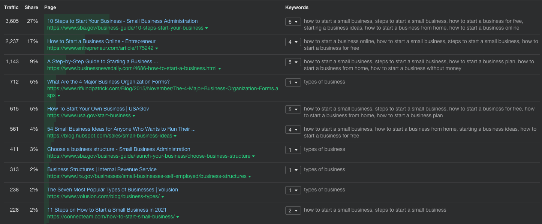Open 'Business Structures | Internal Revenue Service' title
Image resolution: width=542 pixels, height=224 pixels.
(102, 169)
